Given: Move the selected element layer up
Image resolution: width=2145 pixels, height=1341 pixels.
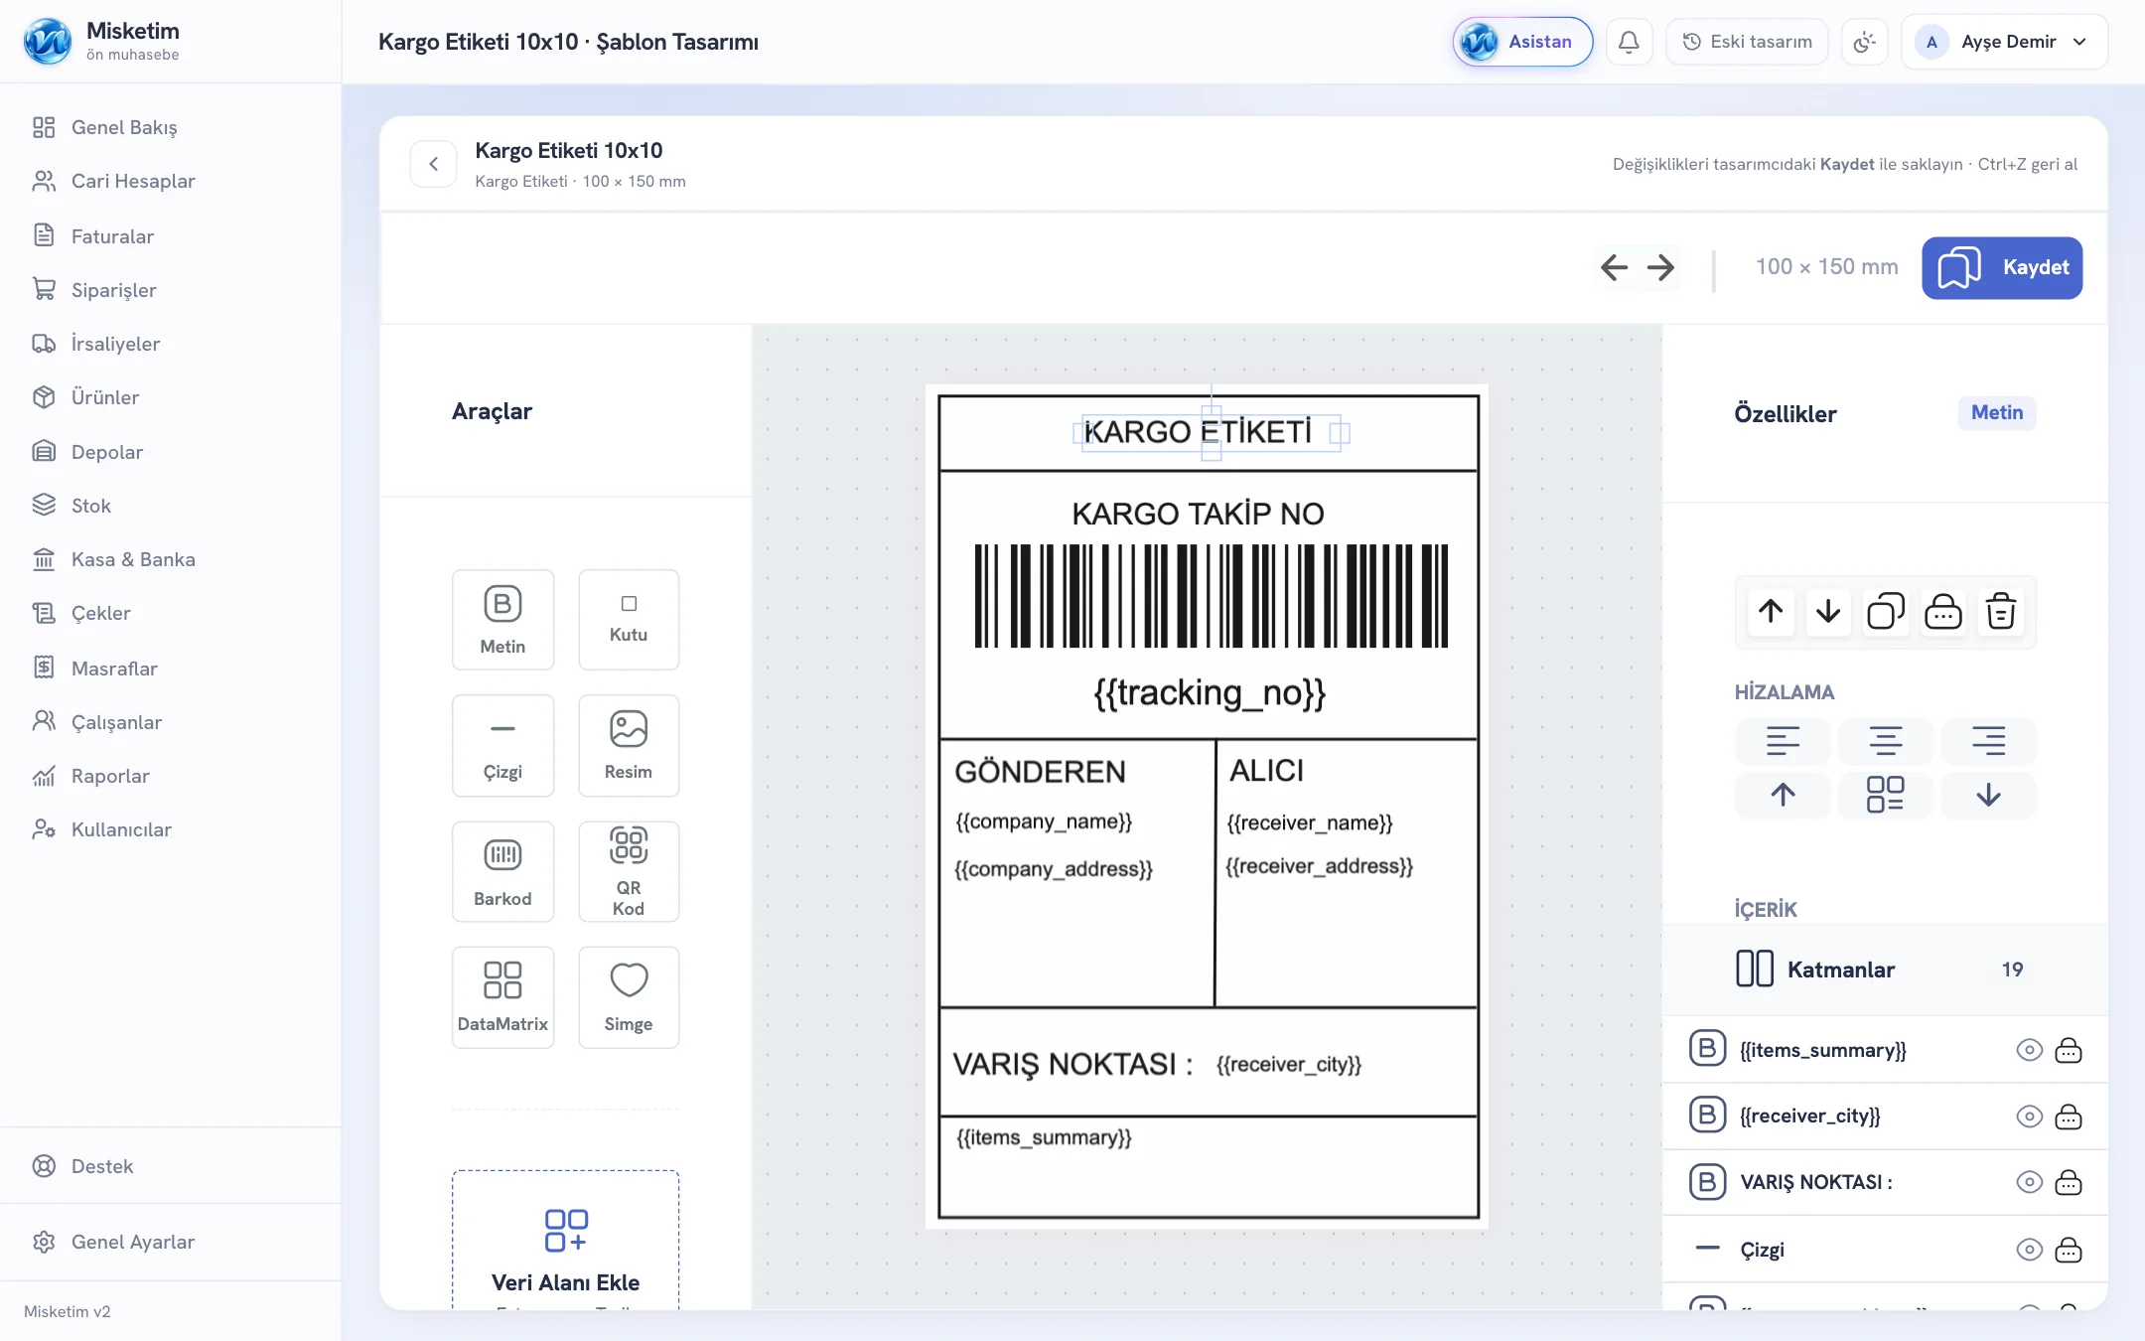Looking at the screenshot, I should pyautogui.click(x=1771, y=612).
